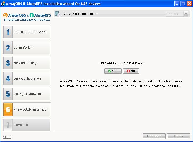Click the 'AhsayOBSR Installation' header title
Screen dimensions: 193x142
click(80, 14)
